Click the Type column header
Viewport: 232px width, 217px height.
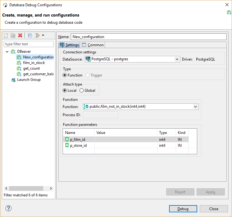coord(167,133)
